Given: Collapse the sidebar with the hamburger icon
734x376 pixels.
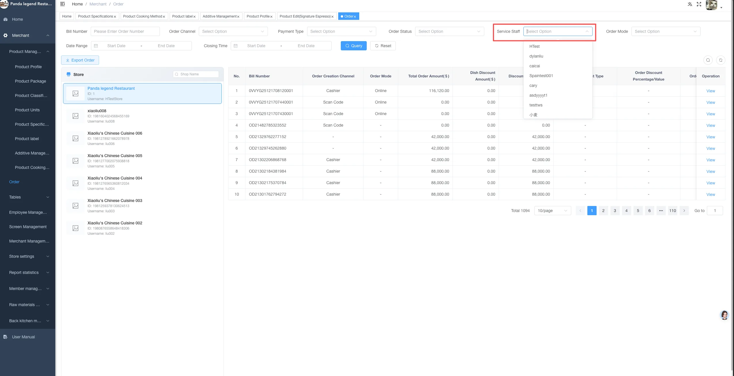Looking at the screenshot, I should click(x=63, y=4).
